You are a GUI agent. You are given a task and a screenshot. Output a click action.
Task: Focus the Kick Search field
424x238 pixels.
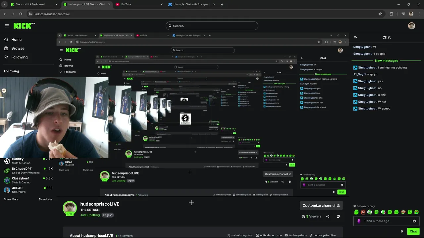point(212,26)
